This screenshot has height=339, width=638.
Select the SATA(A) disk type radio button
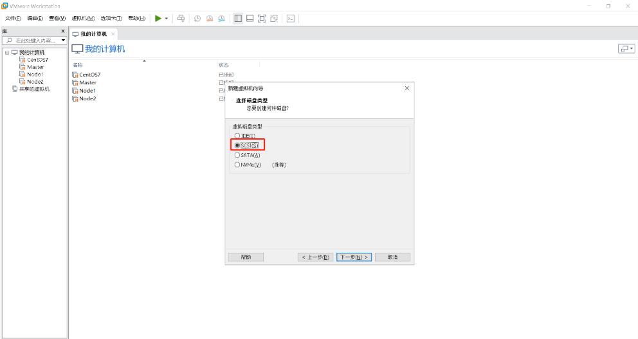coord(237,155)
